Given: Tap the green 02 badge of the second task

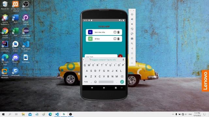Looking at the screenshot, I should (90, 39).
